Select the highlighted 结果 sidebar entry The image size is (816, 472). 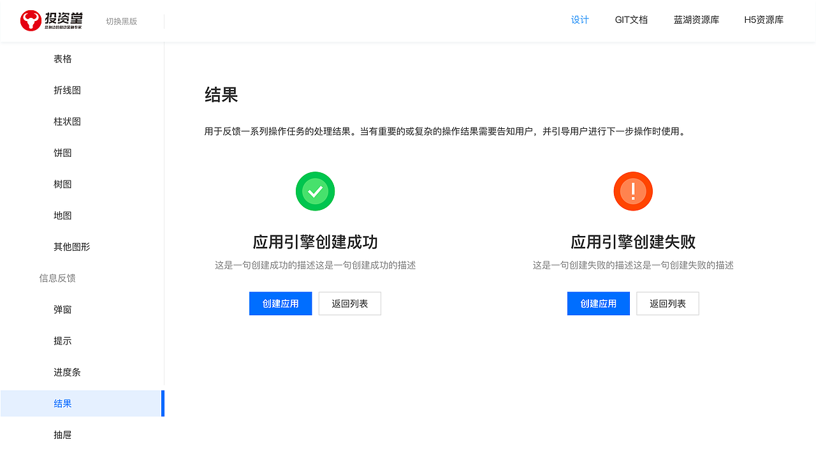click(x=62, y=403)
